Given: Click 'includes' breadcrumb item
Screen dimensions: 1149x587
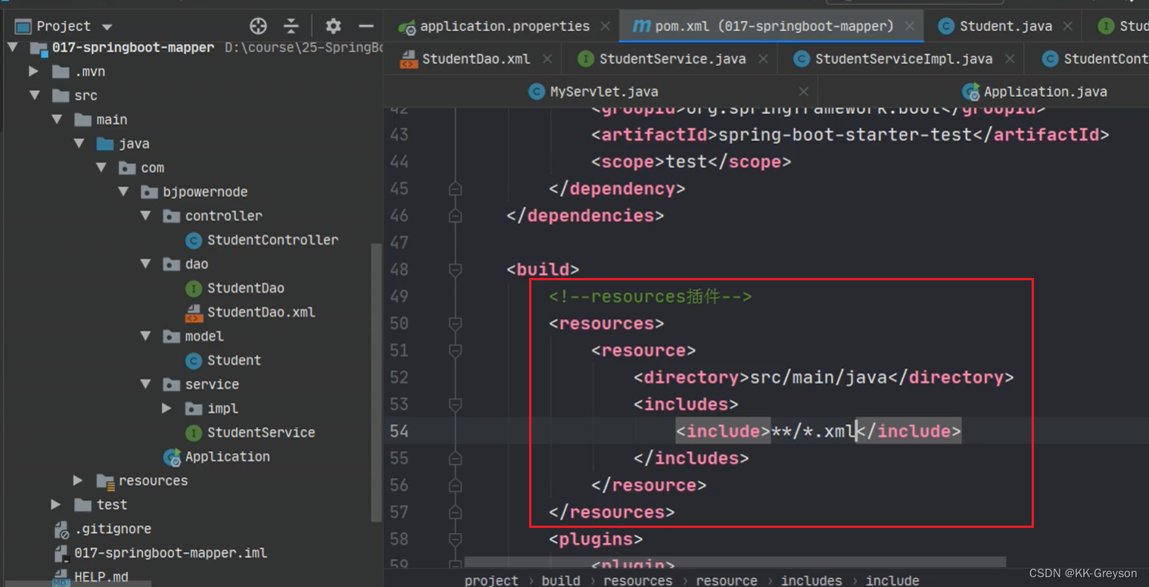Looking at the screenshot, I should click(811, 580).
